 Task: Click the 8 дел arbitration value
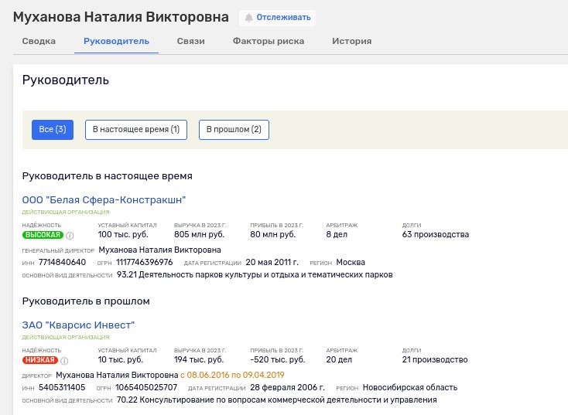[337, 234]
